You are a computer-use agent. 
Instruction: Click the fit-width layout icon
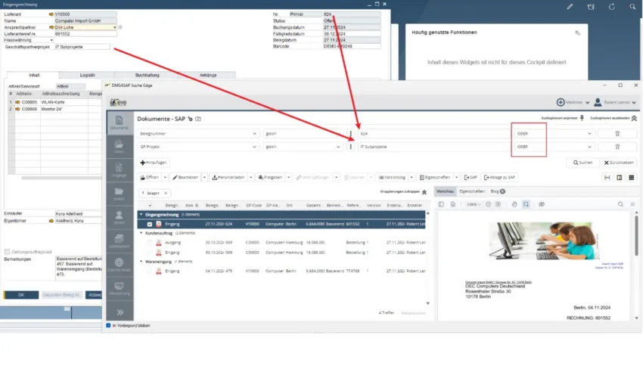coord(607,178)
